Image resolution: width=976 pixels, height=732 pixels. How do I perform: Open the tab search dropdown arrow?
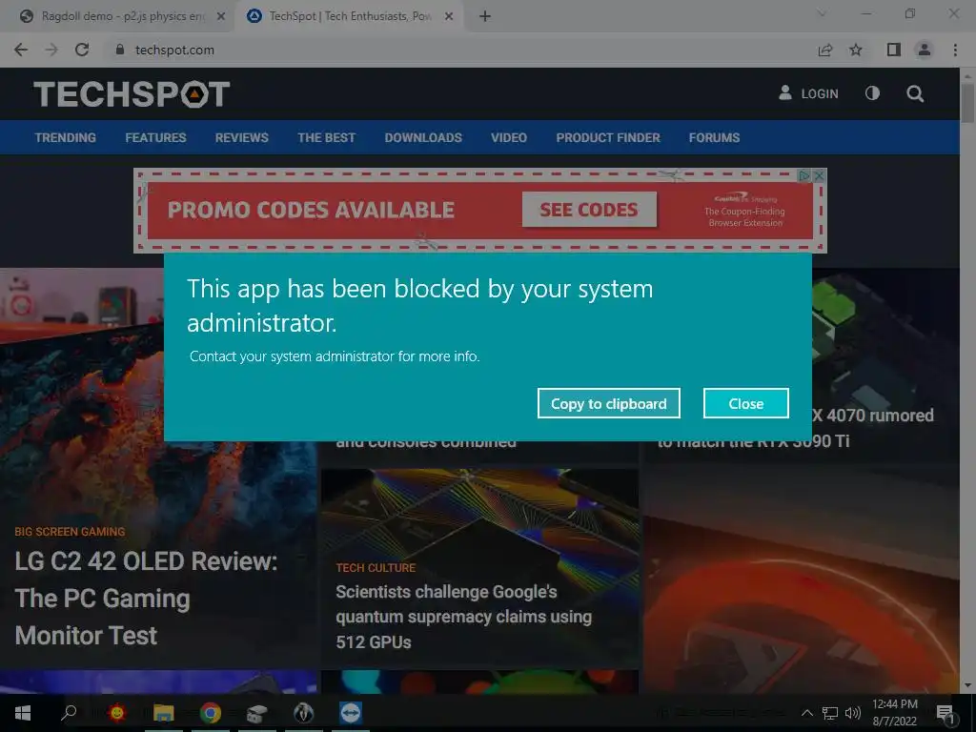(822, 13)
